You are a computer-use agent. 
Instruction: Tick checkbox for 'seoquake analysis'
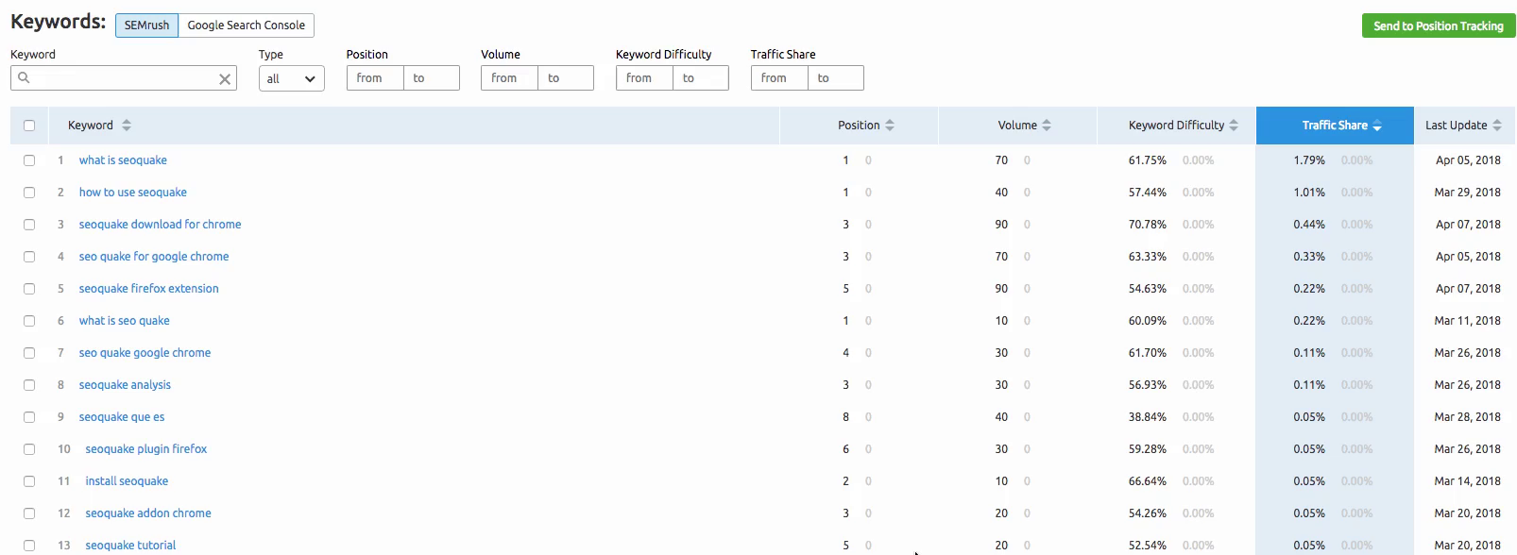tap(29, 385)
